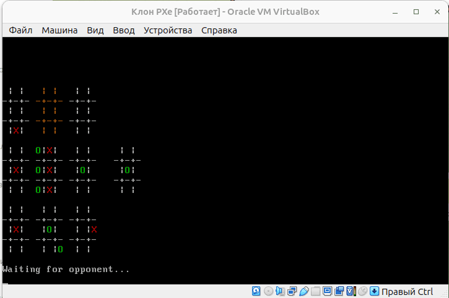
Task: Click the Правый Ctrl host key label
Action: click(x=407, y=292)
